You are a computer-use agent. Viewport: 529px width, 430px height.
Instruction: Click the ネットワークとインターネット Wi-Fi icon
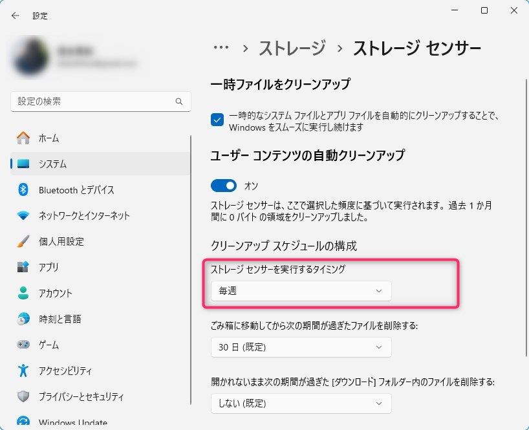tap(23, 215)
